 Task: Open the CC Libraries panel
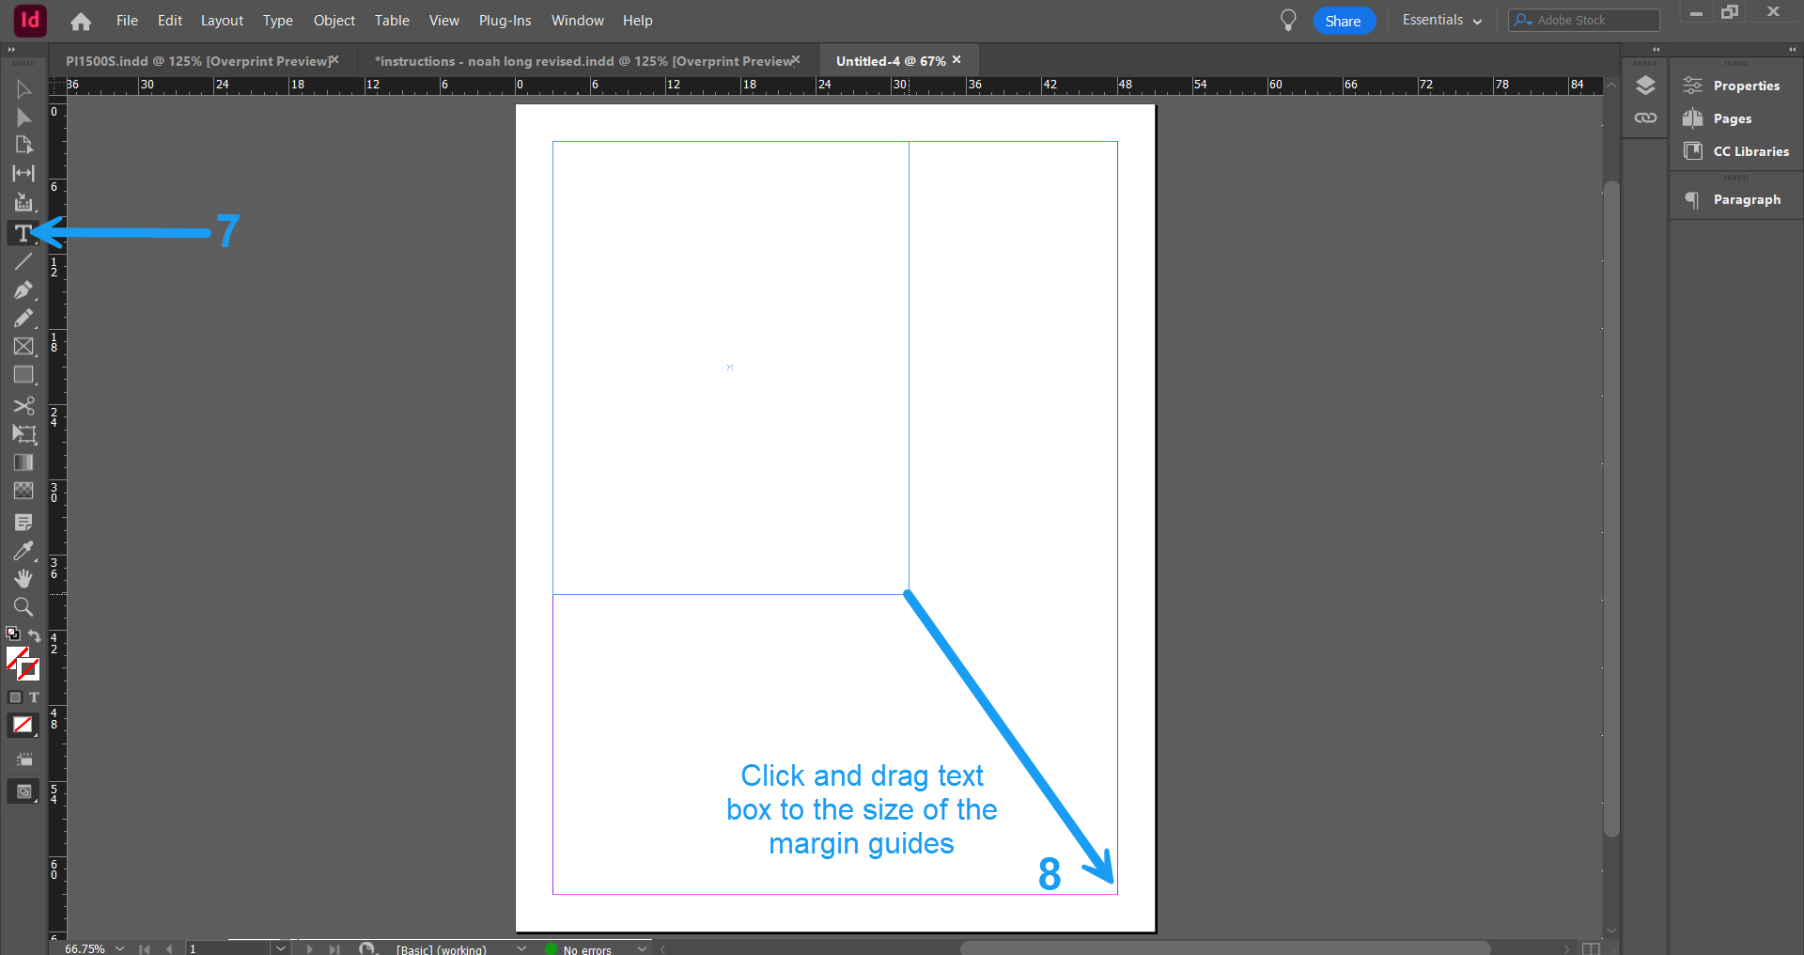[1749, 151]
